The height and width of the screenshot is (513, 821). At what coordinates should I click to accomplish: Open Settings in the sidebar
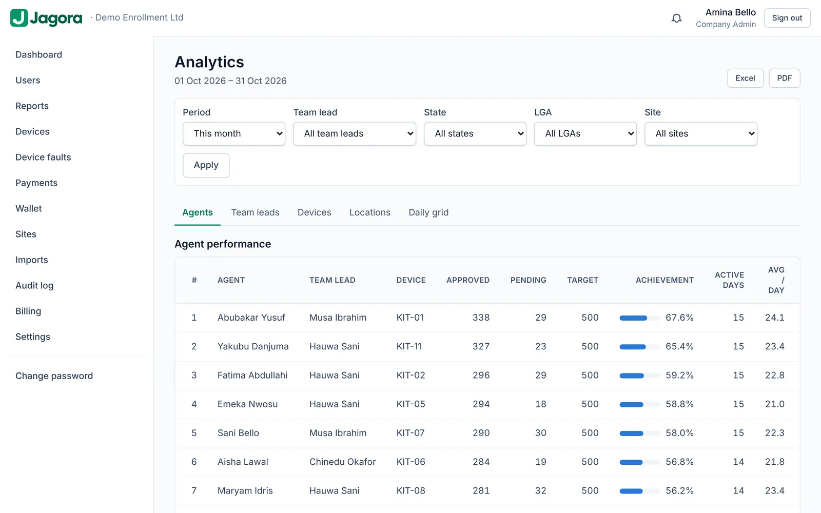coord(33,337)
